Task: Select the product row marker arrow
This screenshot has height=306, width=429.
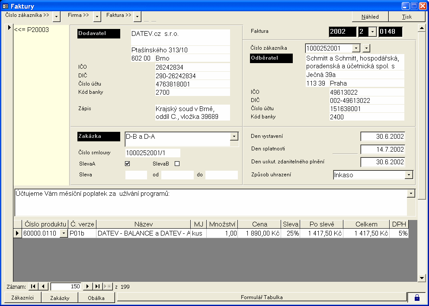Action: [x=17, y=233]
